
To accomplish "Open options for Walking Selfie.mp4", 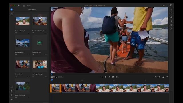I will [46, 76].
